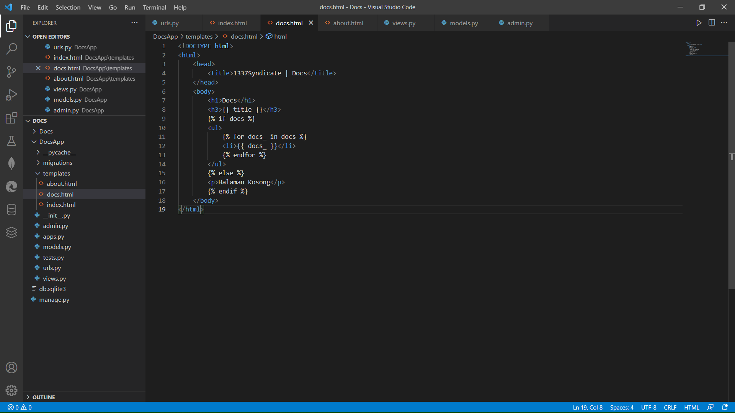Switch to the views.py tab
735x413 pixels.
[x=403, y=23]
